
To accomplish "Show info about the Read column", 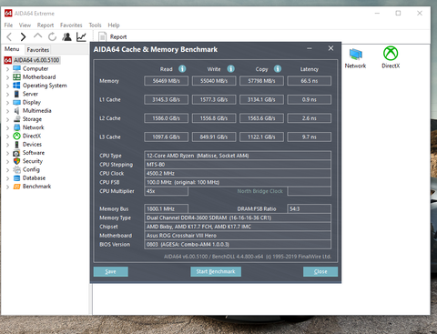I will pyautogui.click(x=182, y=69).
